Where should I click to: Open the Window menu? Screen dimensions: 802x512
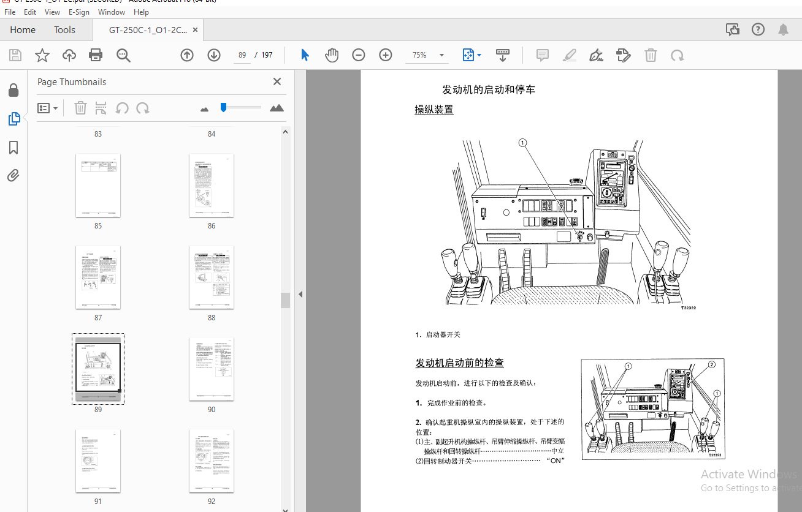tap(112, 12)
